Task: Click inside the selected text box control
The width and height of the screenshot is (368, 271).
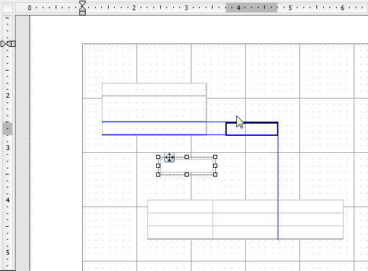Action: coord(187,166)
